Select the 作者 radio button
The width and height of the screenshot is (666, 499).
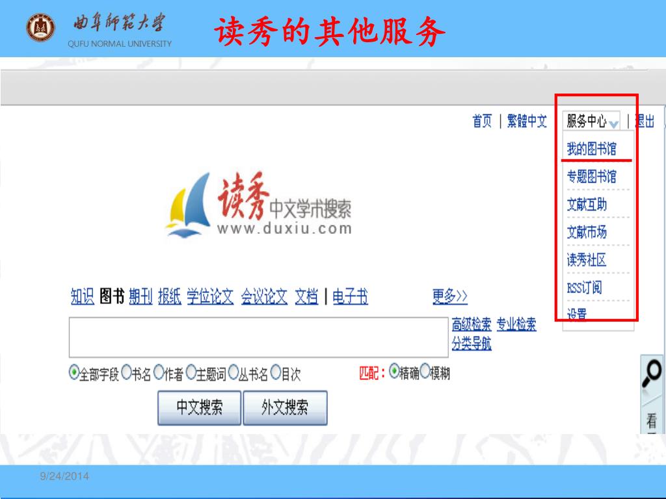coord(159,372)
